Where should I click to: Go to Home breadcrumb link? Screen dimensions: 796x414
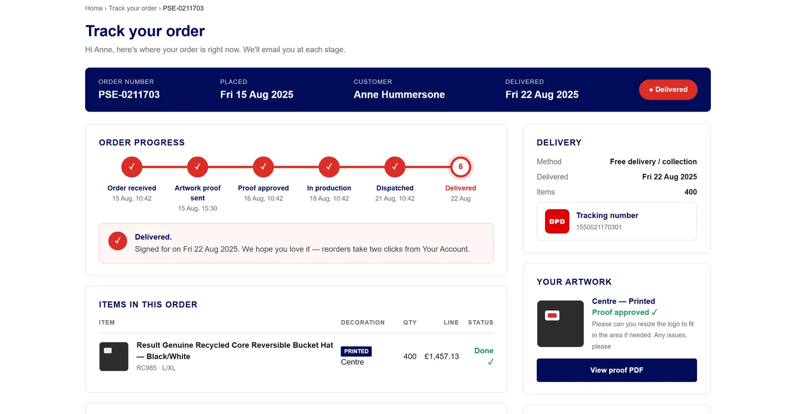(94, 8)
